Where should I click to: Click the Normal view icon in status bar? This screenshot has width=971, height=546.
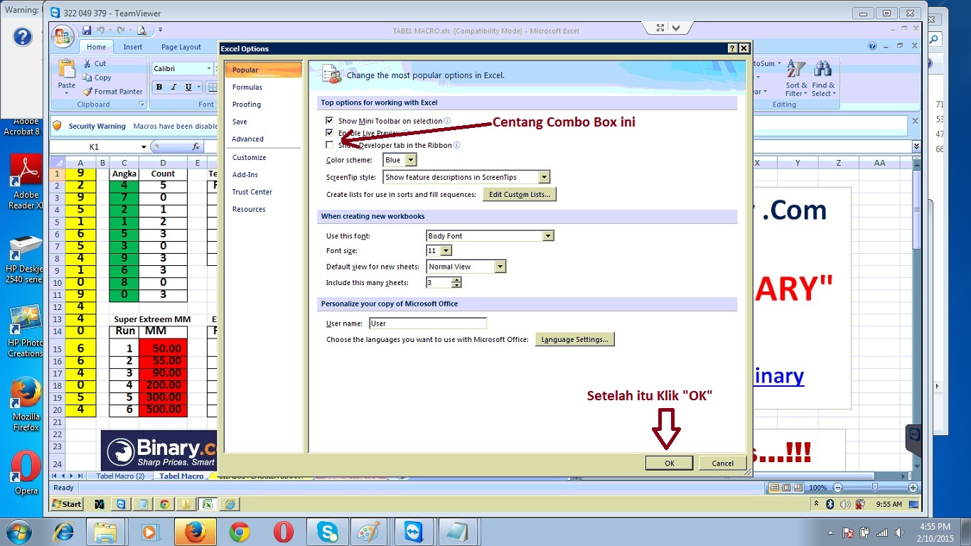click(775, 488)
